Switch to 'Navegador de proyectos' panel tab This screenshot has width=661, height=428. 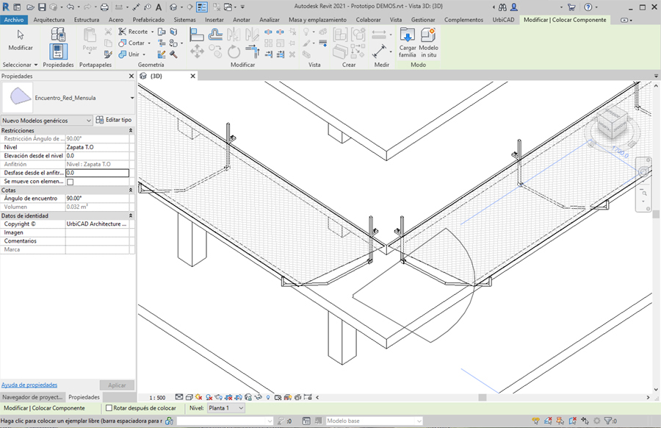click(32, 397)
